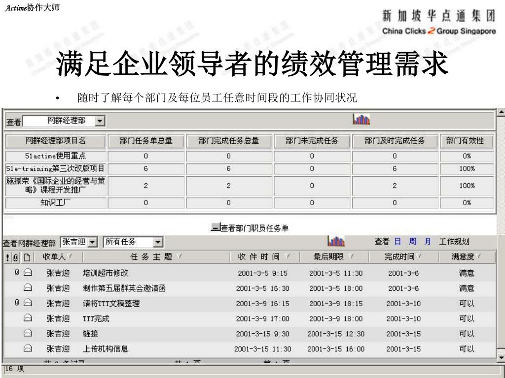Click the bar chart icon beside 查看 日 周 月
The image size is (505, 378).
coord(336,241)
